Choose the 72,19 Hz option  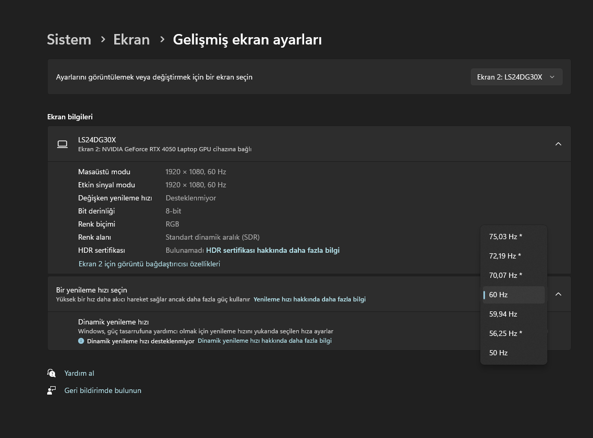click(505, 256)
